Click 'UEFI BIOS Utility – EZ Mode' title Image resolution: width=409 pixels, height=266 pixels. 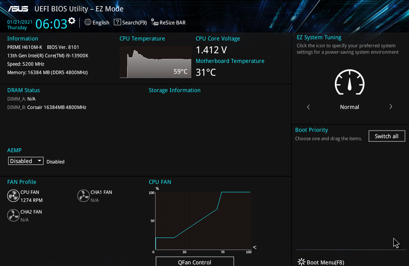[x=79, y=9]
